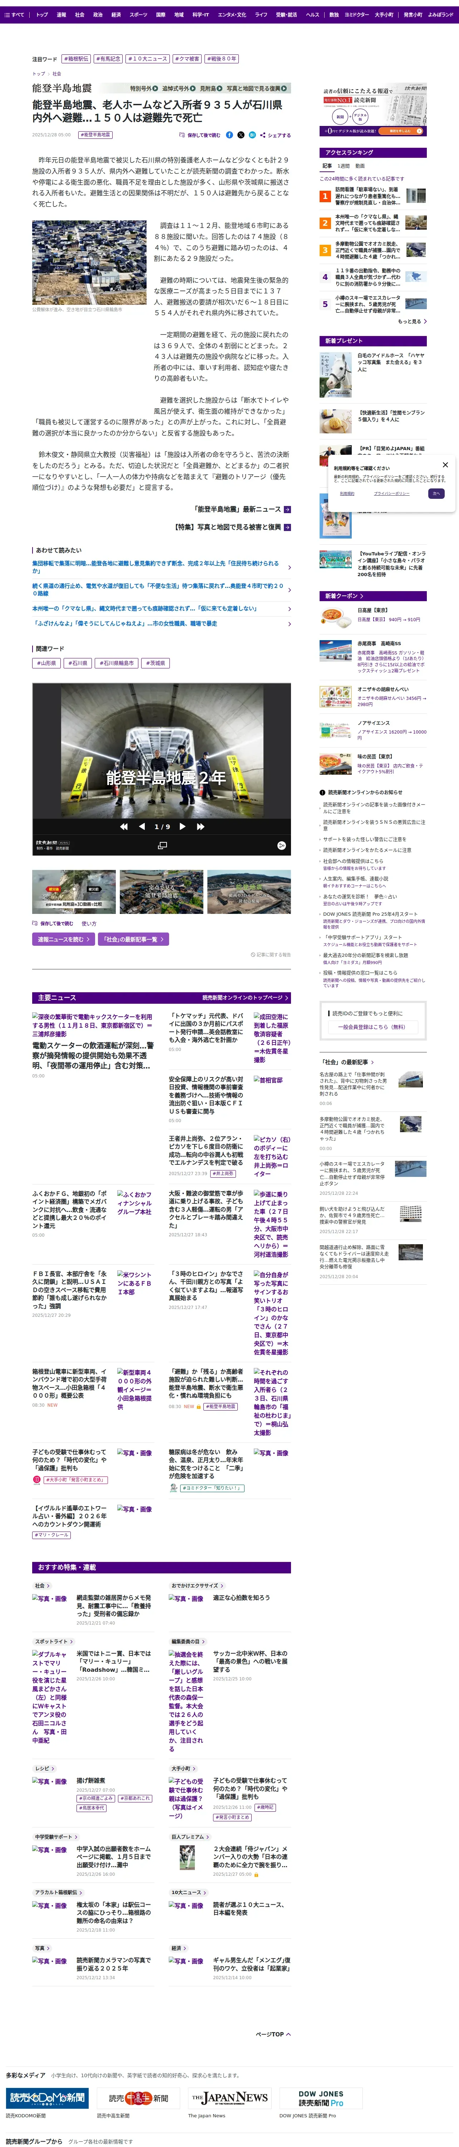The height and width of the screenshot is (2147, 459).
Task: Open the 見附島 3D comparison thumbnail
Action: click(74, 892)
